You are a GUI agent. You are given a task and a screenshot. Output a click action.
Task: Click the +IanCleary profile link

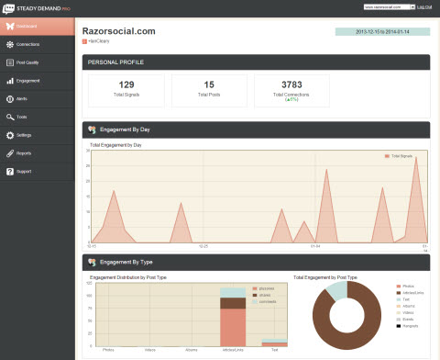(x=99, y=41)
